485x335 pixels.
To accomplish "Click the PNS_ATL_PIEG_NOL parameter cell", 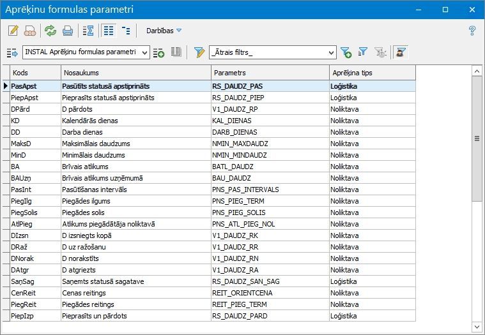I will [270, 224].
